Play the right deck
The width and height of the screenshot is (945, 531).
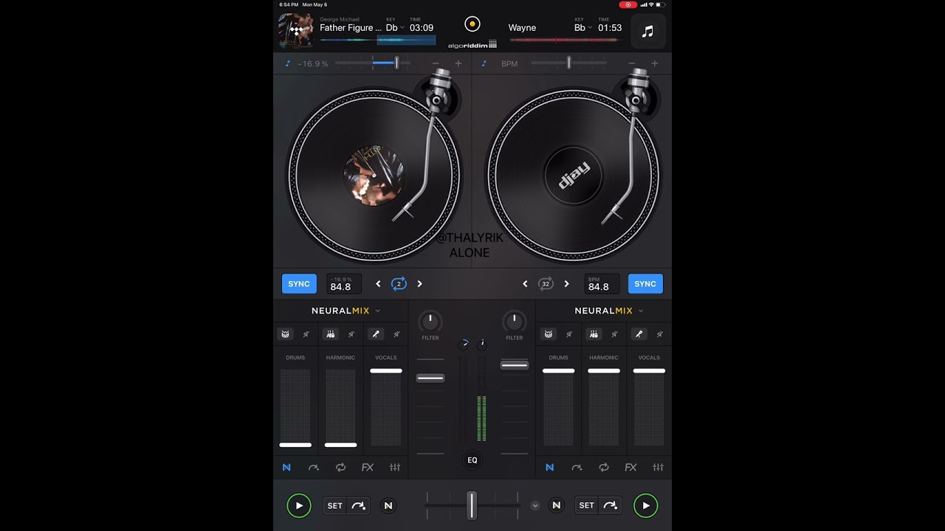(x=645, y=505)
